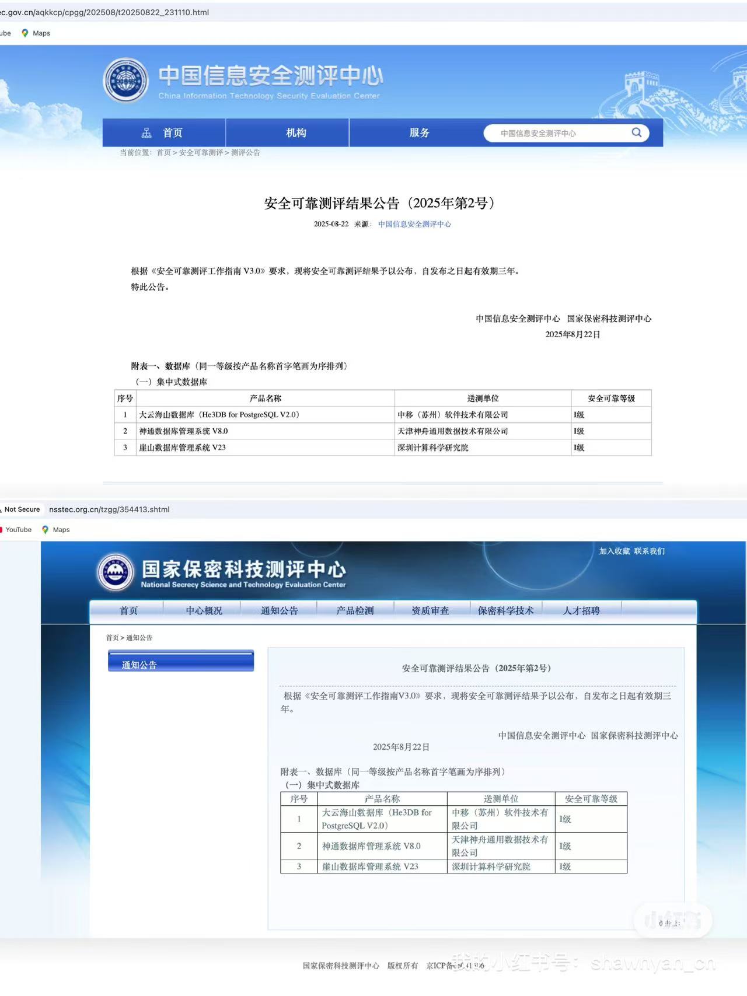Open the 资质审查 tab
The width and height of the screenshot is (747, 996).
coord(430,611)
